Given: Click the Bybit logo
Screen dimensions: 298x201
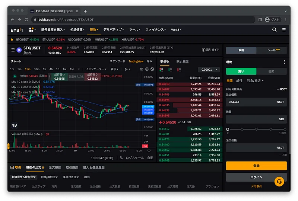Looking at the screenshot, I should [x=17, y=30].
